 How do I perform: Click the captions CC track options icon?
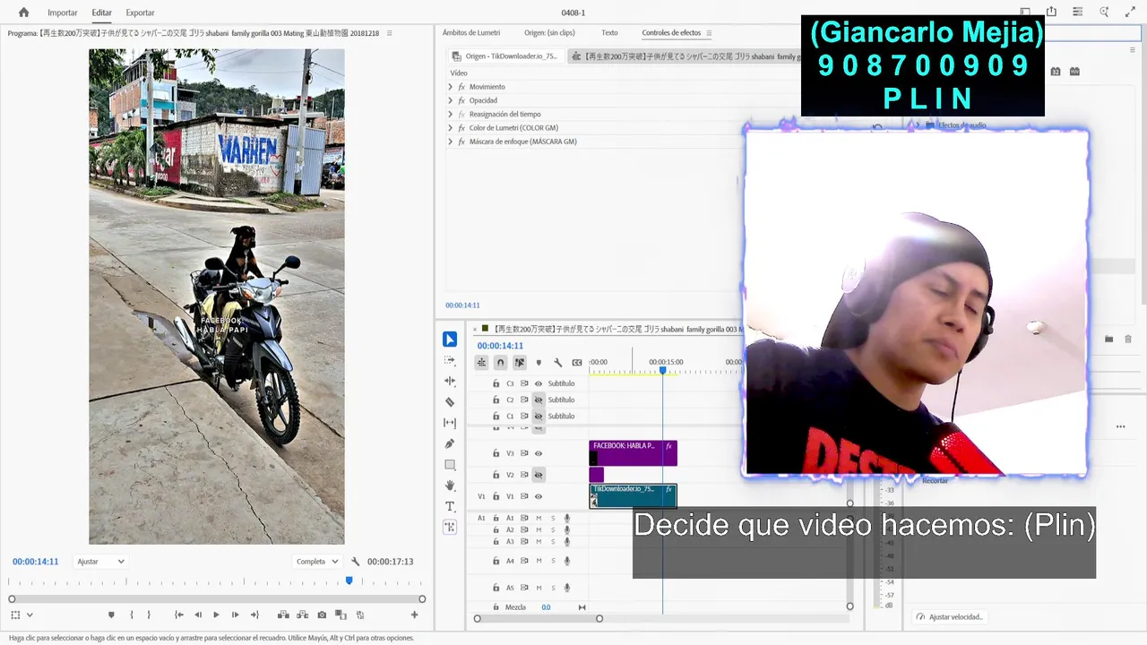point(577,363)
